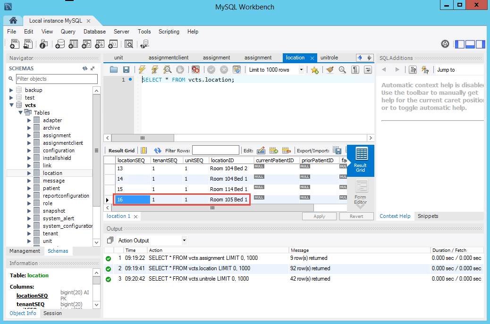Screen dimensions: 490x324
Task: Toggle invisible characters display (pilcrow icon)
Action: coord(355,70)
